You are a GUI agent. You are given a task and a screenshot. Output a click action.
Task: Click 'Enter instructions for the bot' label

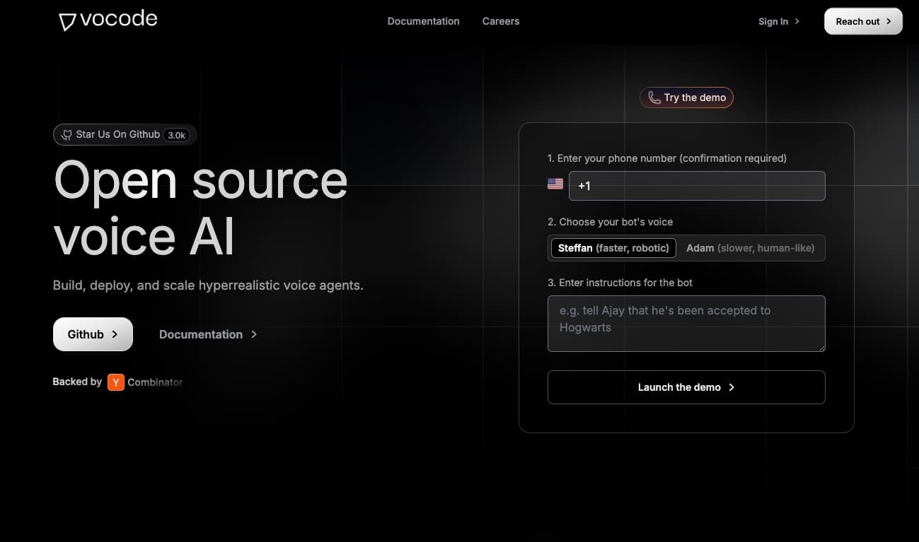click(x=620, y=283)
